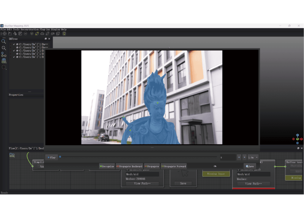This screenshot has width=304, height=218.
Task: Click the Propagate Forward button
Action: coord(174,166)
